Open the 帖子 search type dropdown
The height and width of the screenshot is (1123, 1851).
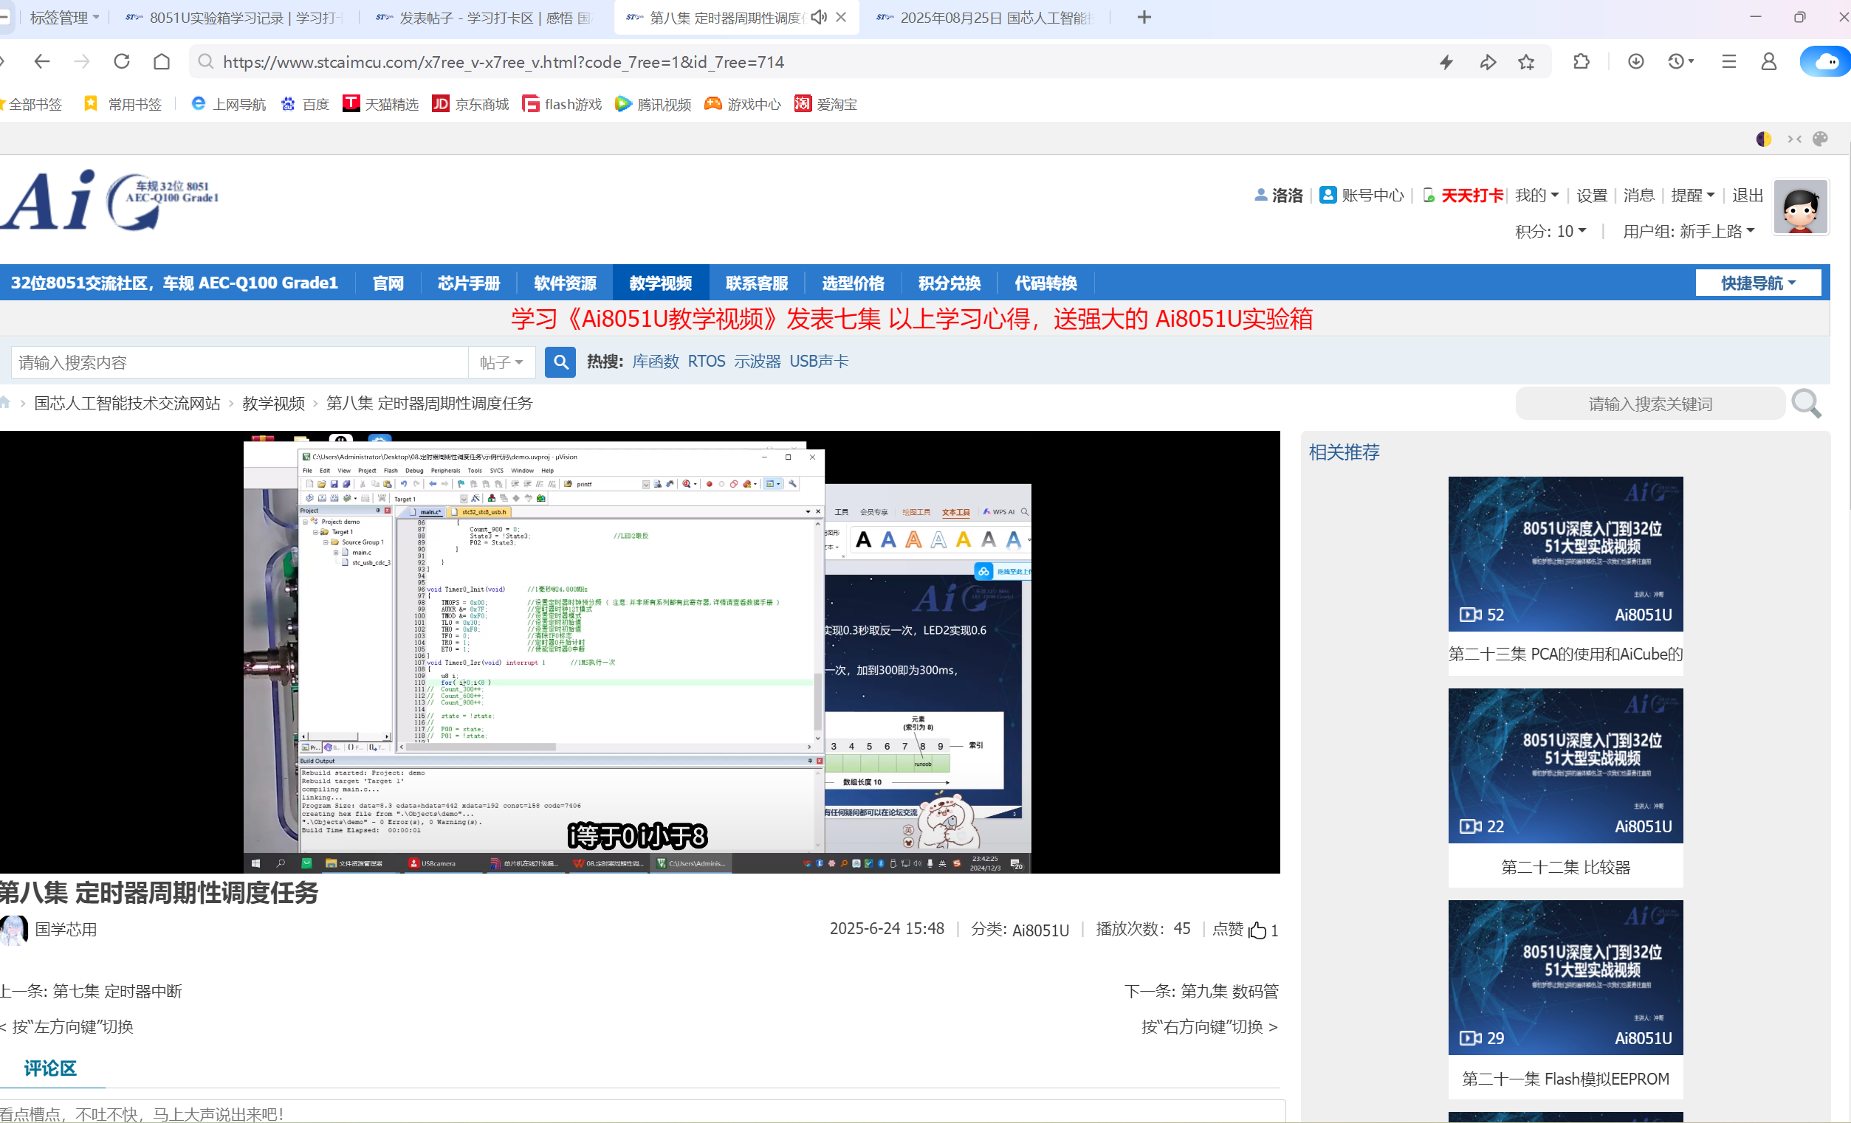(x=502, y=362)
